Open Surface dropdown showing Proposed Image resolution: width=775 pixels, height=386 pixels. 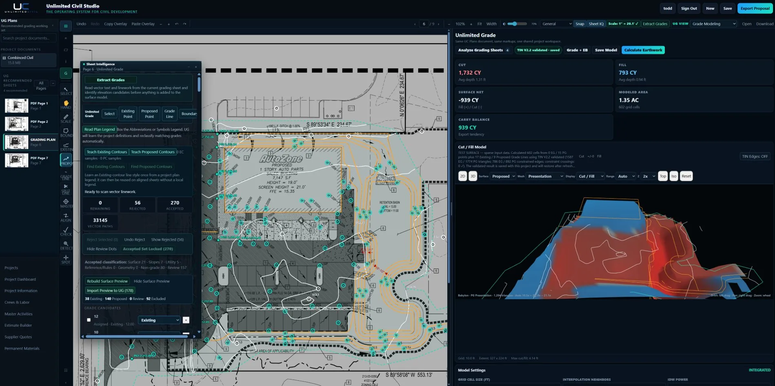(503, 176)
